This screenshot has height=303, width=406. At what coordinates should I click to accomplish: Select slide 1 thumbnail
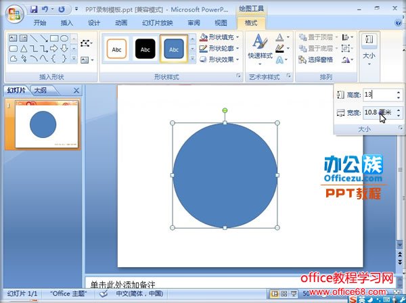(46, 124)
